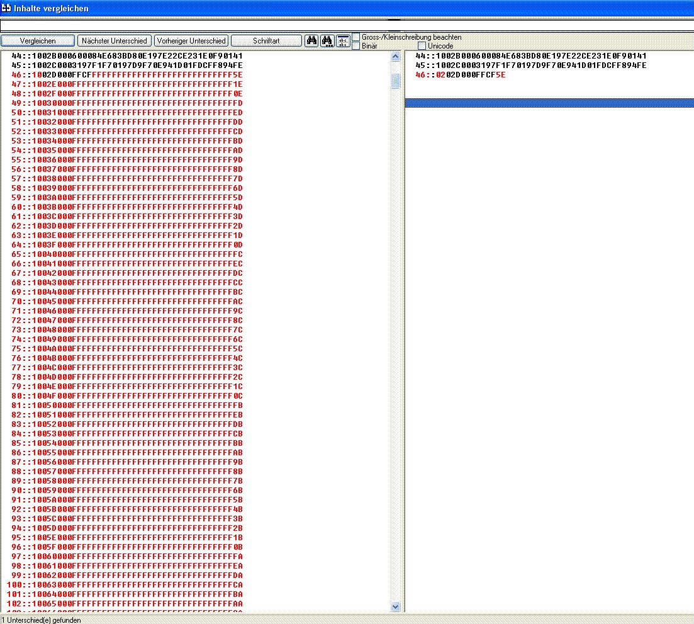Click the '1 Unterschied(e) gefunden' status text

click(41, 620)
